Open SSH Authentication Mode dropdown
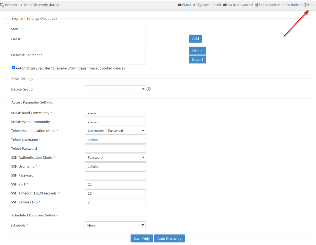Viewport: 316px width, 245px height. coord(143,157)
